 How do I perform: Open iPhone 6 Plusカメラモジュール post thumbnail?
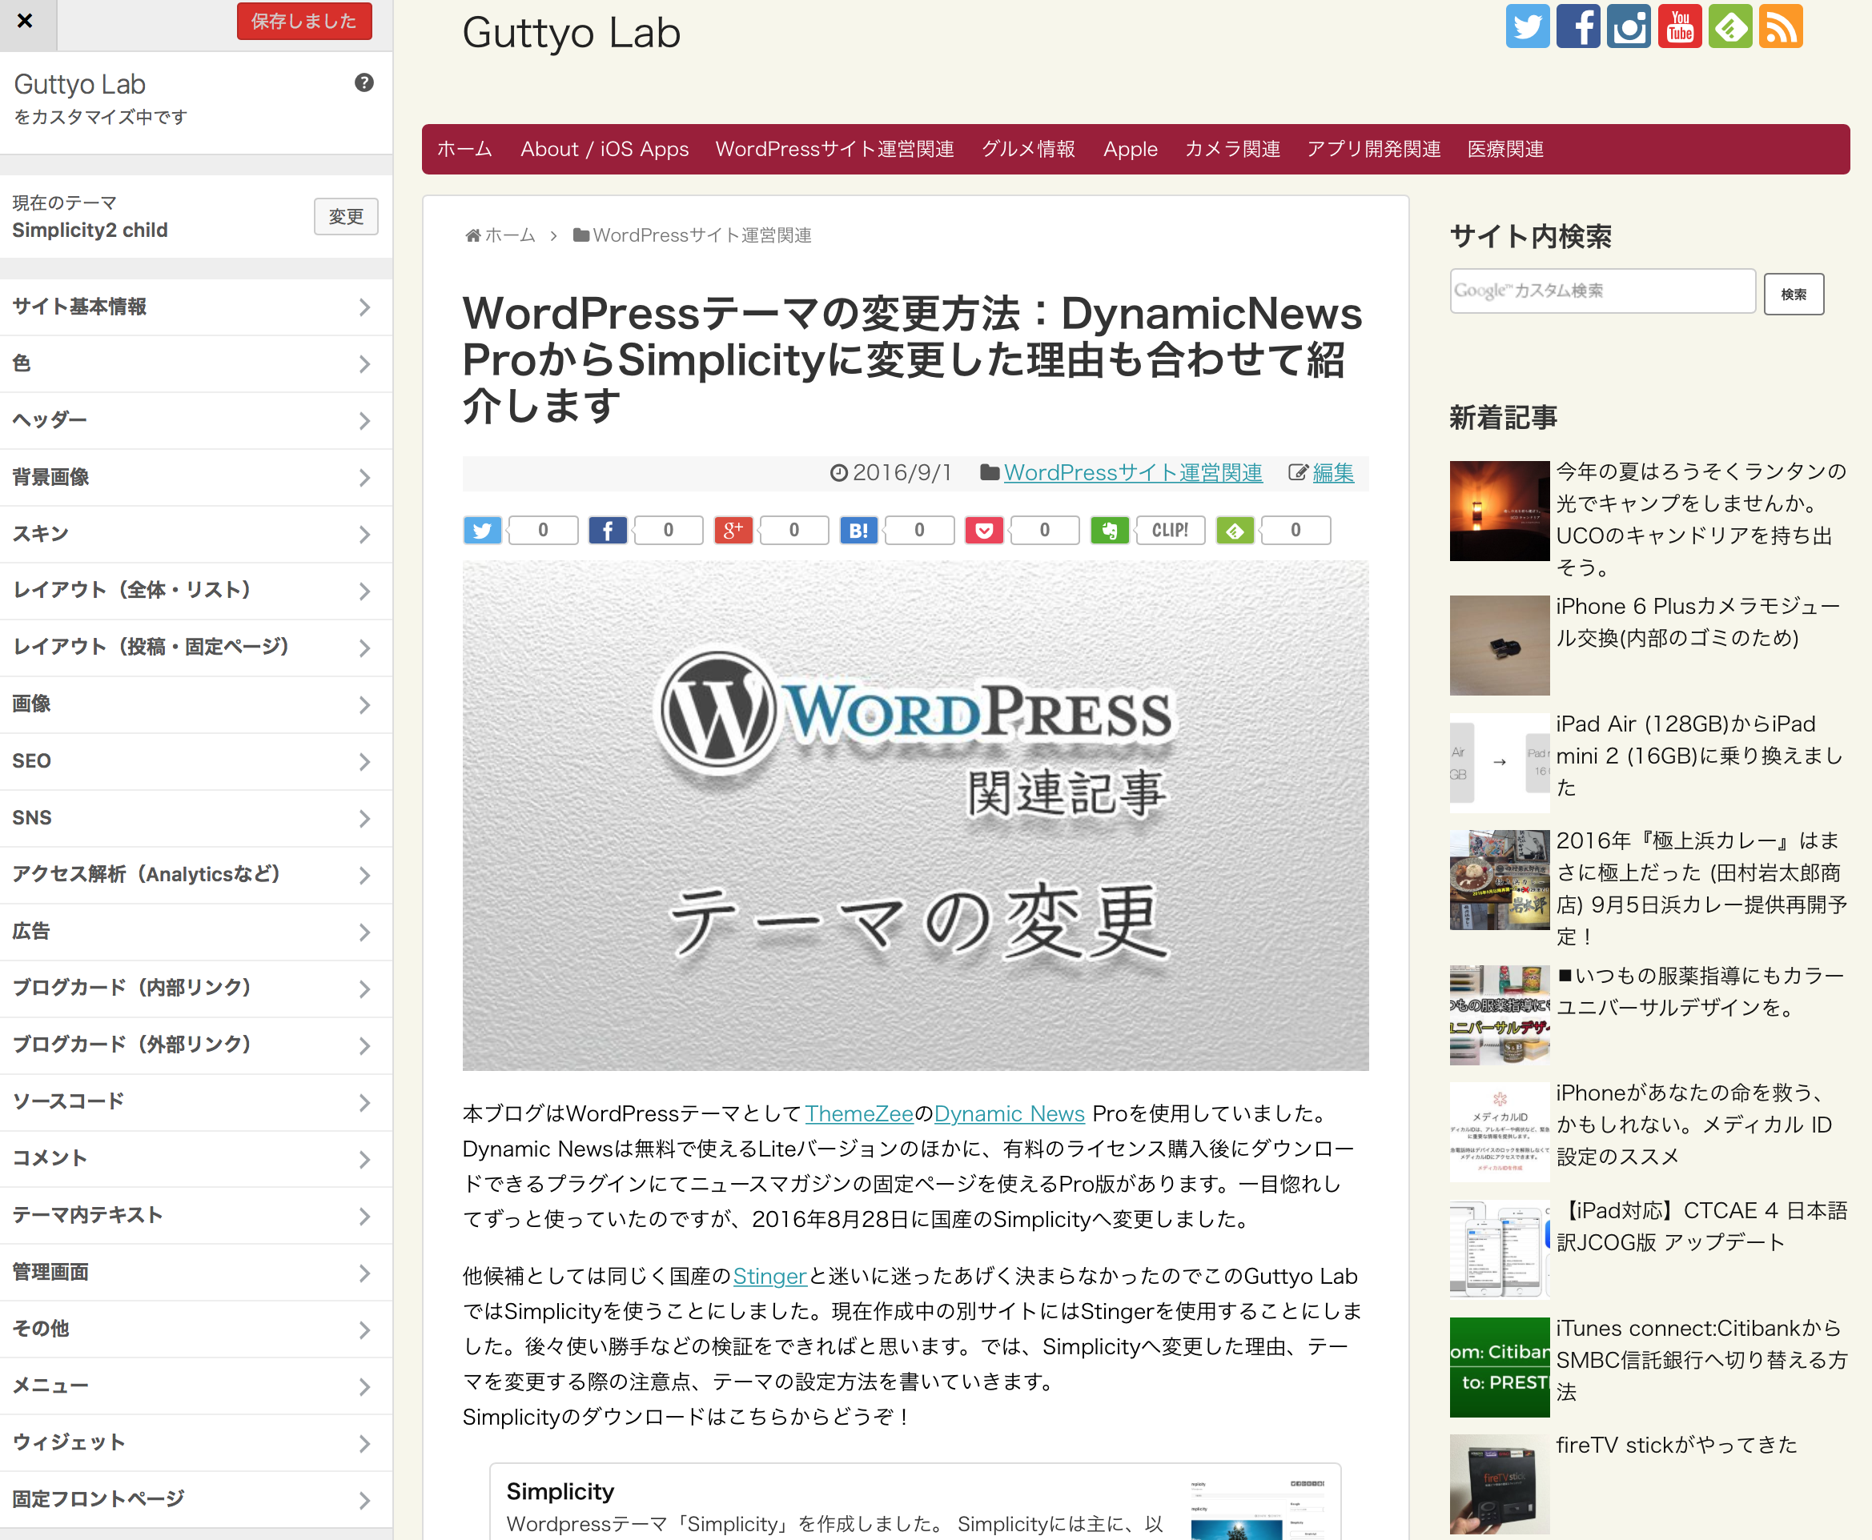(1500, 645)
